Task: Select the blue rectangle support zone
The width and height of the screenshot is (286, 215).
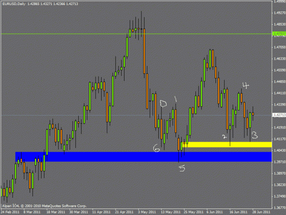Action: coord(144,157)
